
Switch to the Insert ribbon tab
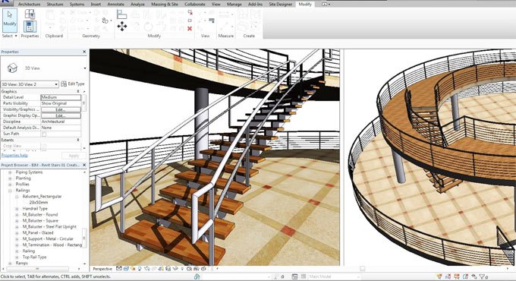click(96, 5)
